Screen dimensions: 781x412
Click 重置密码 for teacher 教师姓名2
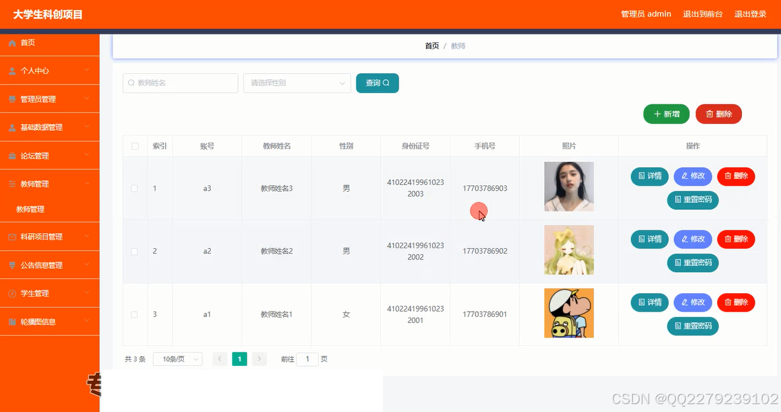[x=692, y=263]
